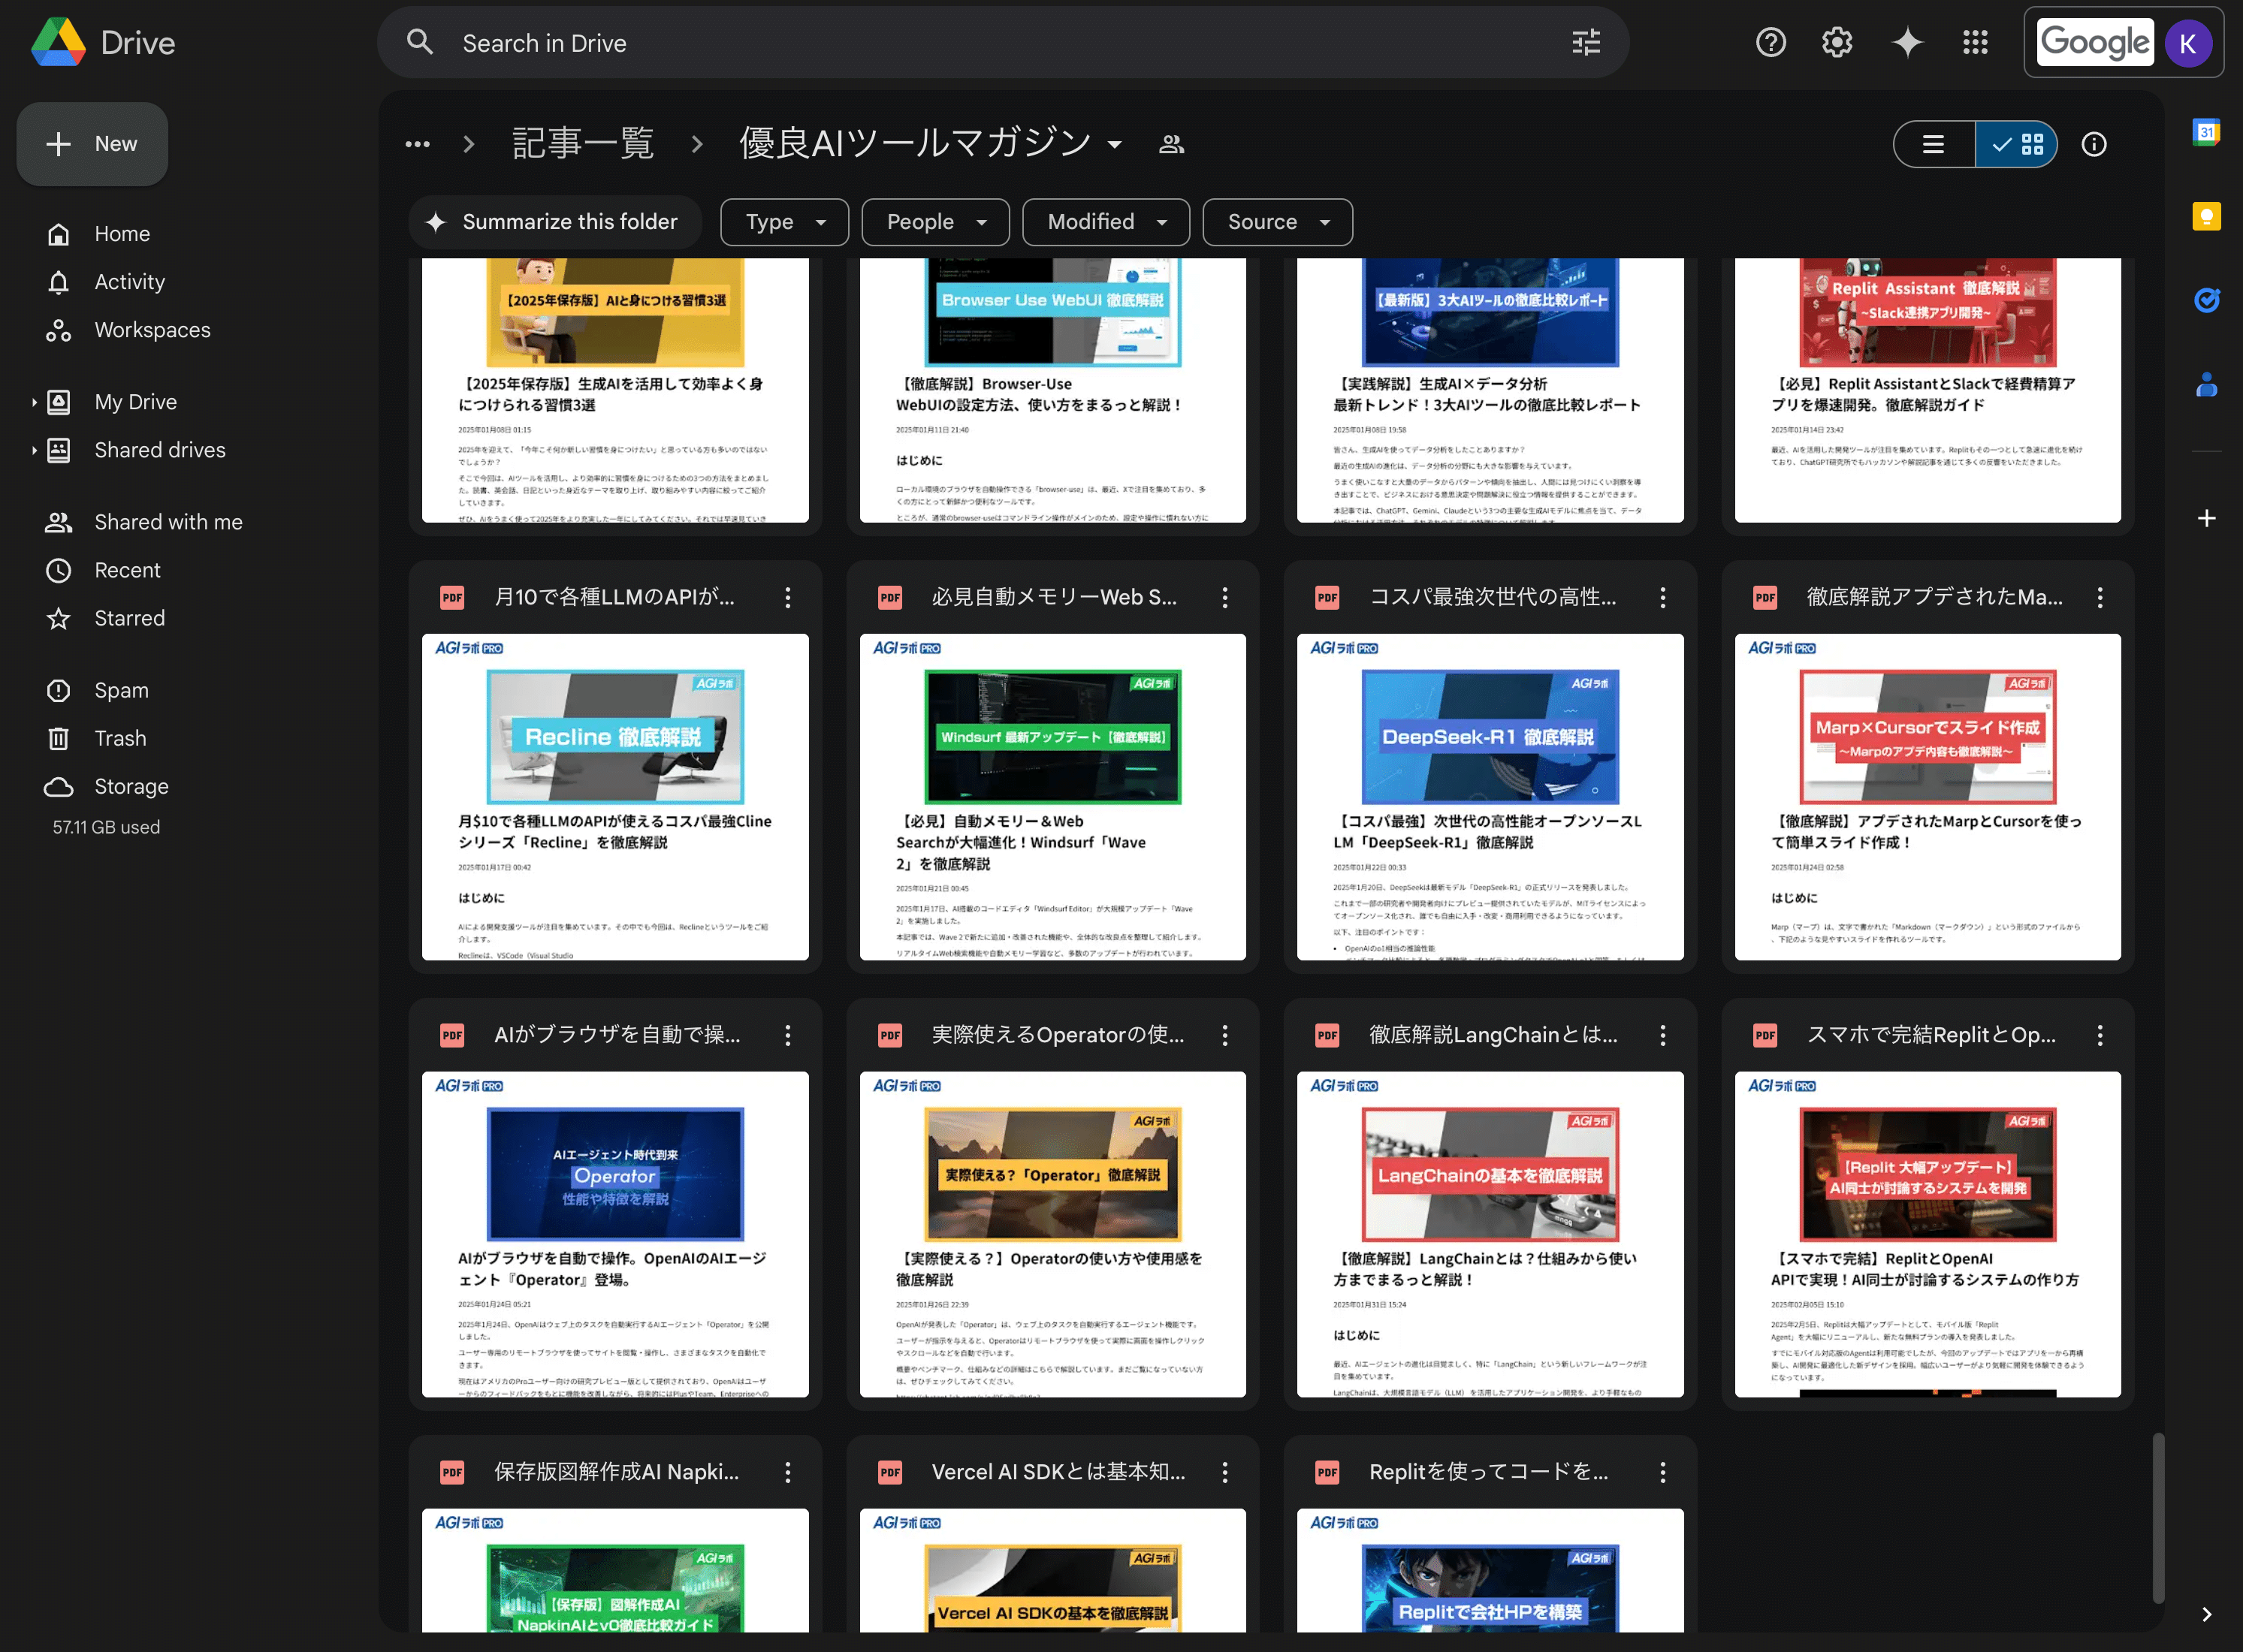Open the Google apps grid launcher
2243x1652 pixels.
coord(1975,42)
